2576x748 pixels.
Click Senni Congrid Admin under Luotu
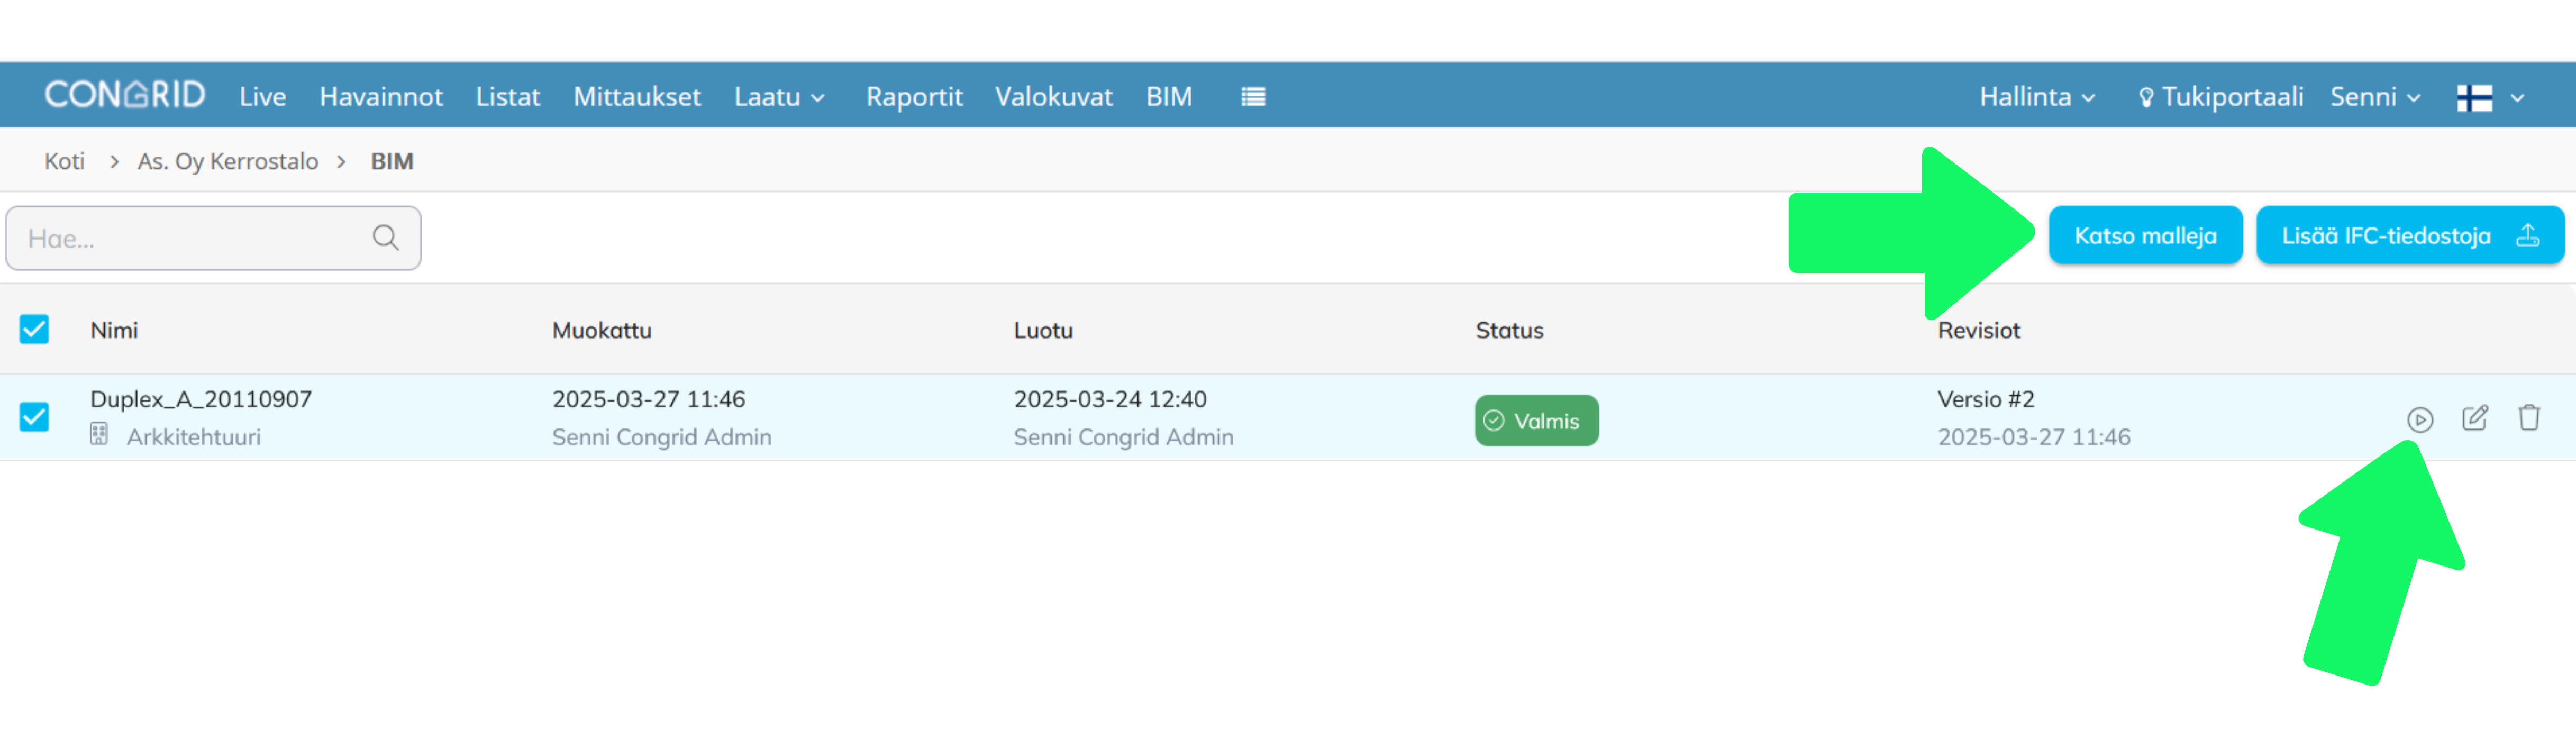click(1124, 437)
